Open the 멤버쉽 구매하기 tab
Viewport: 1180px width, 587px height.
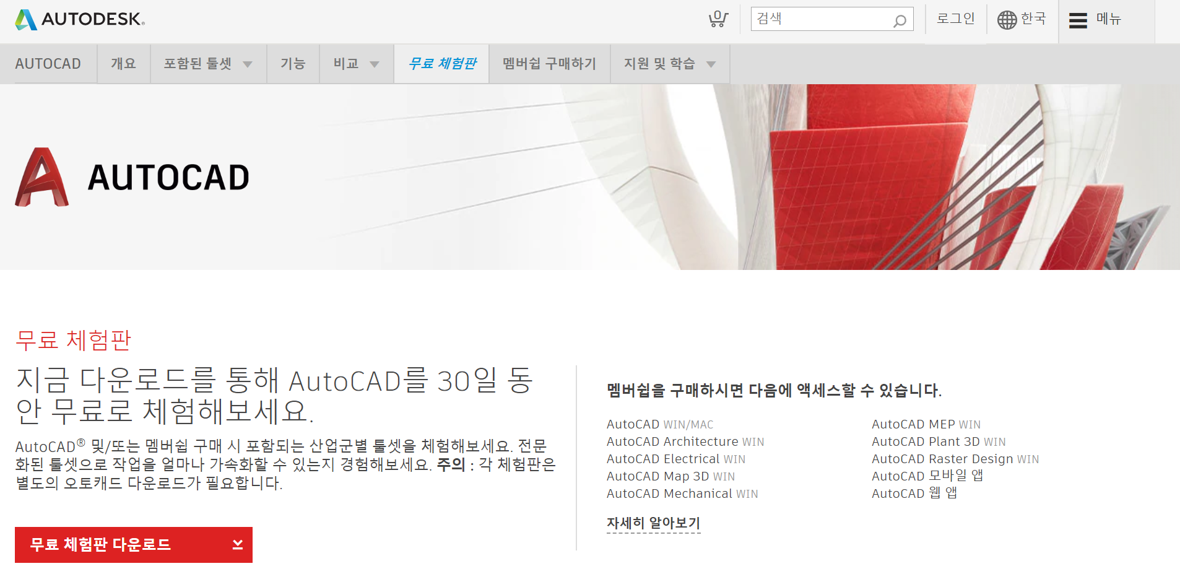(549, 64)
